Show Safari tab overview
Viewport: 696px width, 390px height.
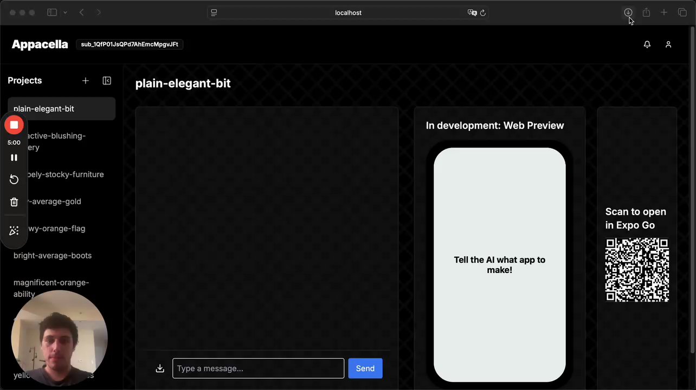pyautogui.click(x=682, y=12)
